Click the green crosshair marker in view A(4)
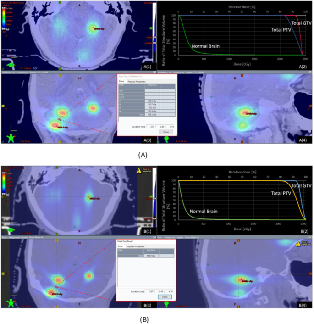The width and height of the screenshot is (314, 324). 211,97
